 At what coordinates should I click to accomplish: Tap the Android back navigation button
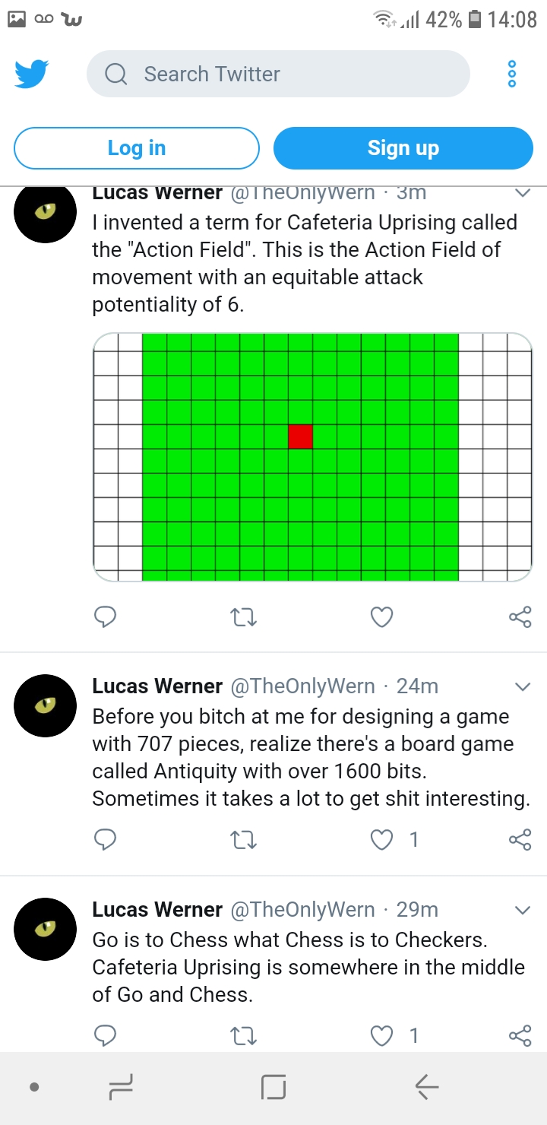pos(427,1088)
